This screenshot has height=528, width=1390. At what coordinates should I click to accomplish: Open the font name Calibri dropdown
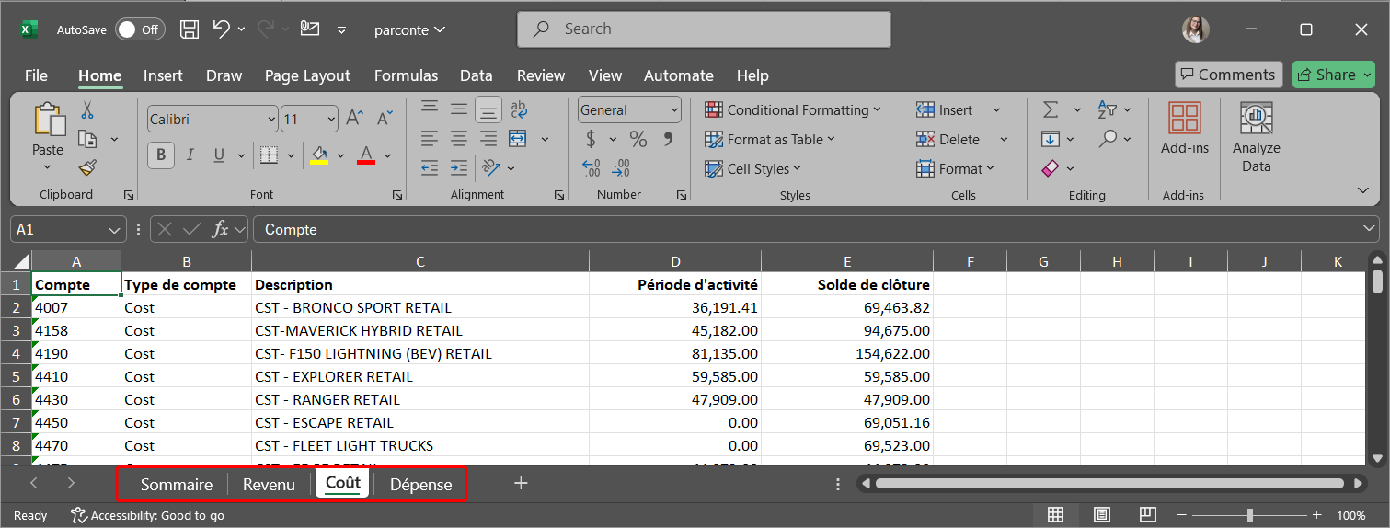click(x=271, y=119)
